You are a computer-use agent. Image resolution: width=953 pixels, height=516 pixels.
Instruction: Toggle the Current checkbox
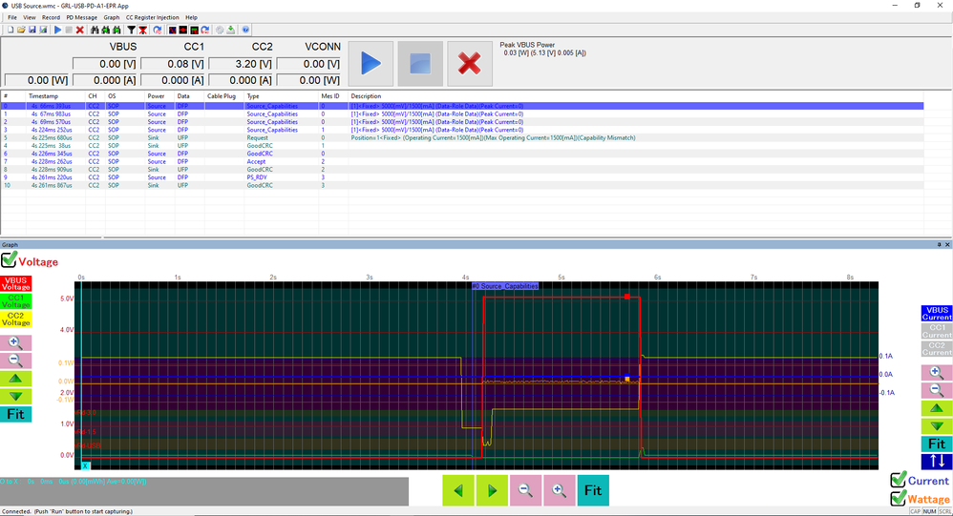pos(898,480)
